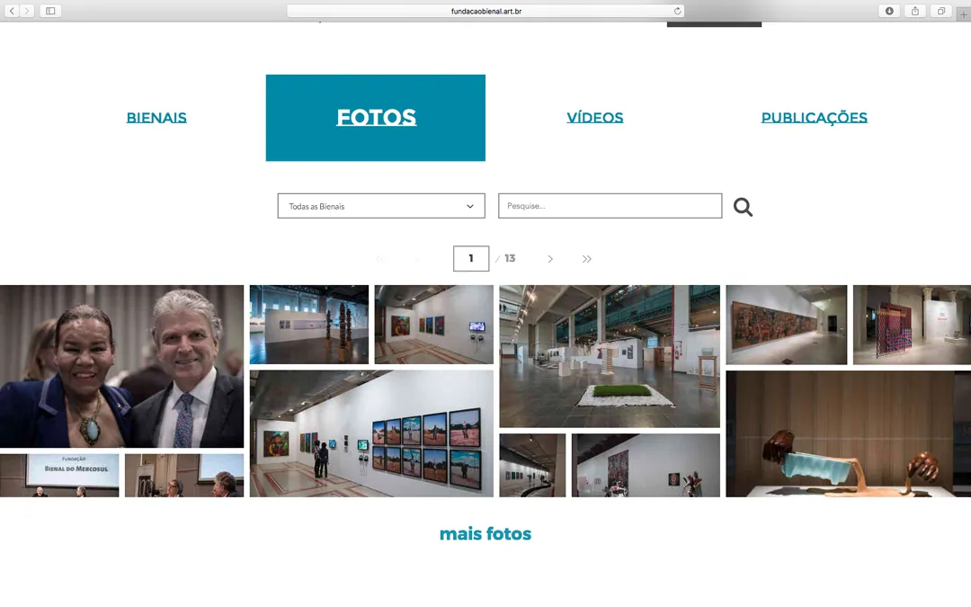Show all tabs overview icon
This screenshot has height=607, width=971.
coord(940,11)
